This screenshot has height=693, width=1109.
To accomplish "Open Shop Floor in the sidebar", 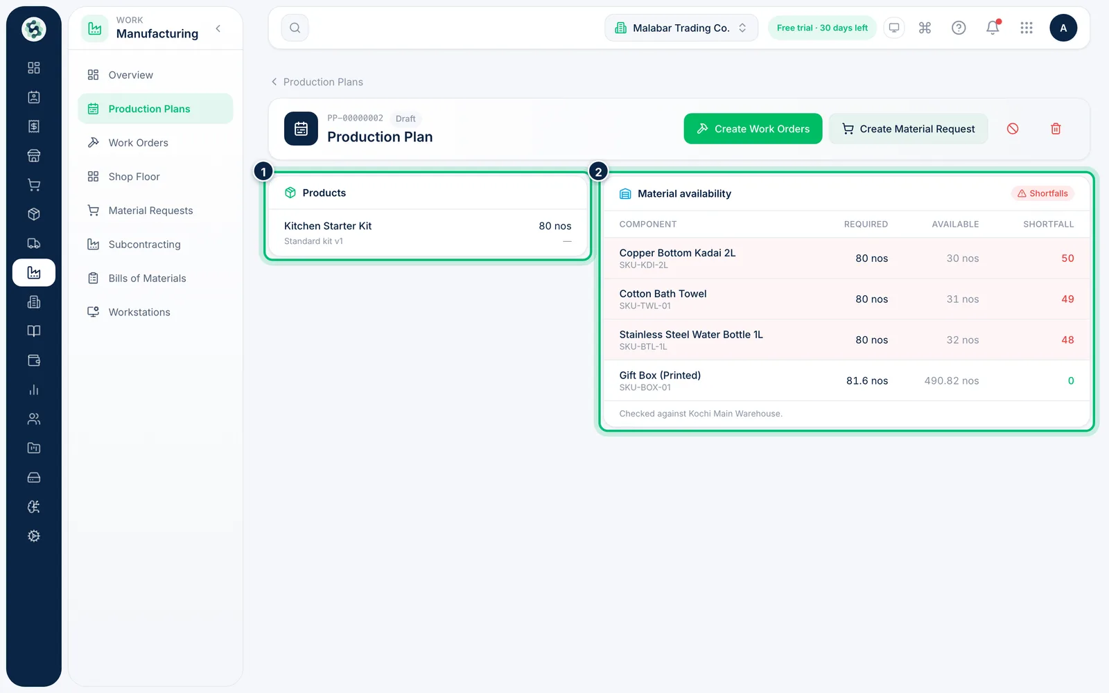I will pos(155,177).
